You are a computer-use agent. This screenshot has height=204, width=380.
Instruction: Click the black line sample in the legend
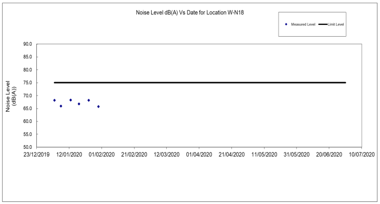tap(323, 24)
